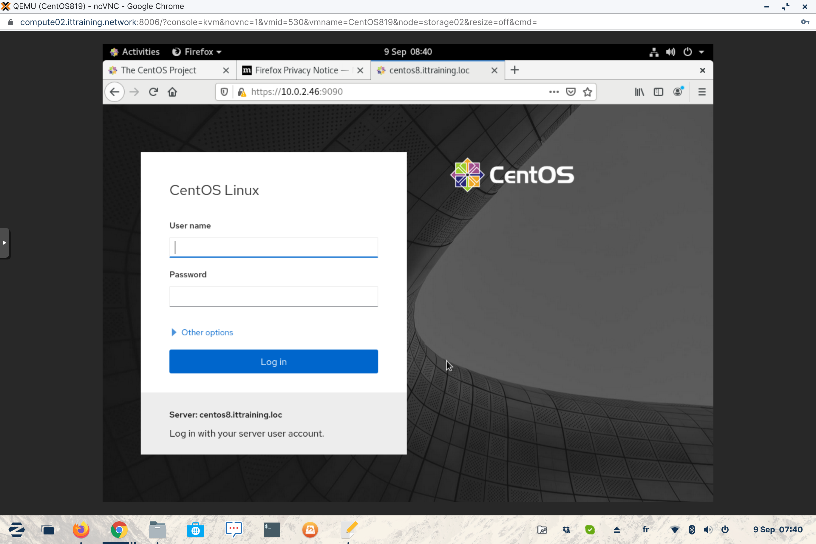Image resolution: width=816 pixels, height=544 pixels.
Task: Open Files manager from taskbar
Action: 157,530
